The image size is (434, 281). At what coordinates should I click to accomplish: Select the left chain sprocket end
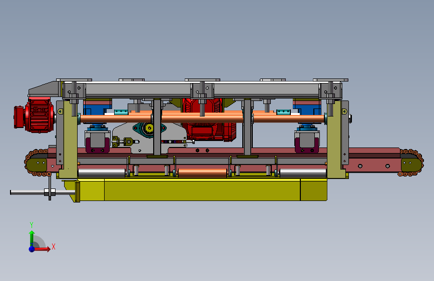(36, 162)
